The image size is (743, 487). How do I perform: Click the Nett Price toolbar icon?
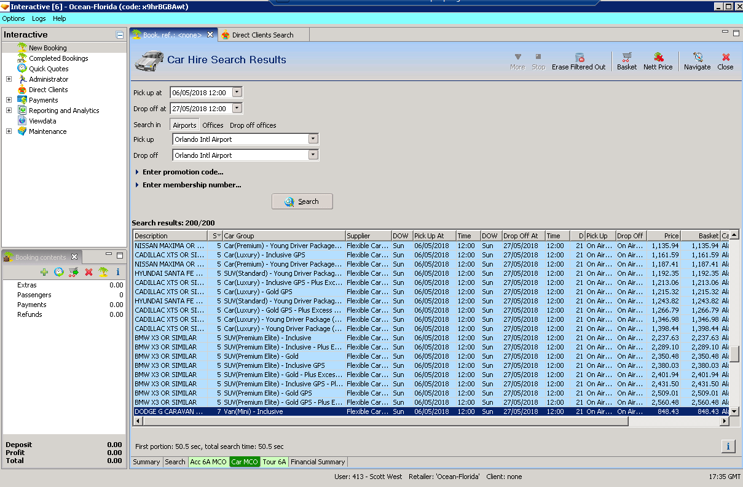658,61
